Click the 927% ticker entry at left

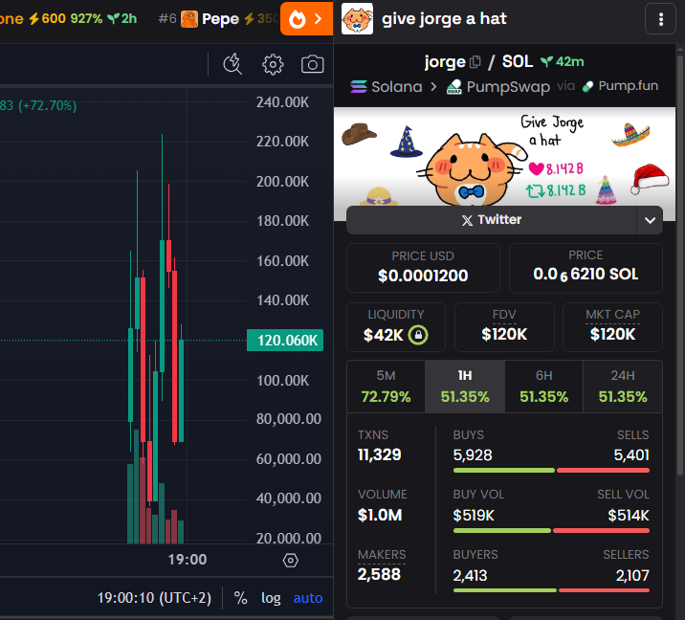point(86,18)
